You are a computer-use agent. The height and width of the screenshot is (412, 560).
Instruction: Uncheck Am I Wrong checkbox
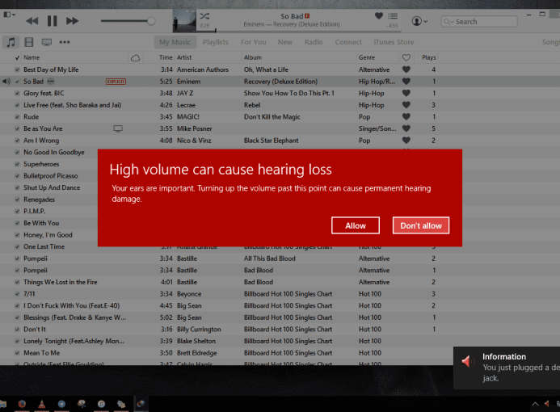click(17, 141)
